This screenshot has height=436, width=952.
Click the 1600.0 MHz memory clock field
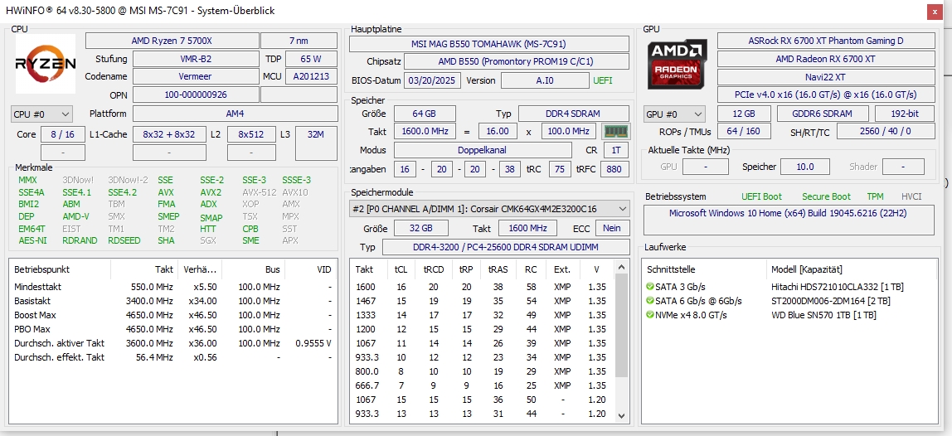(x=425, y=131)
